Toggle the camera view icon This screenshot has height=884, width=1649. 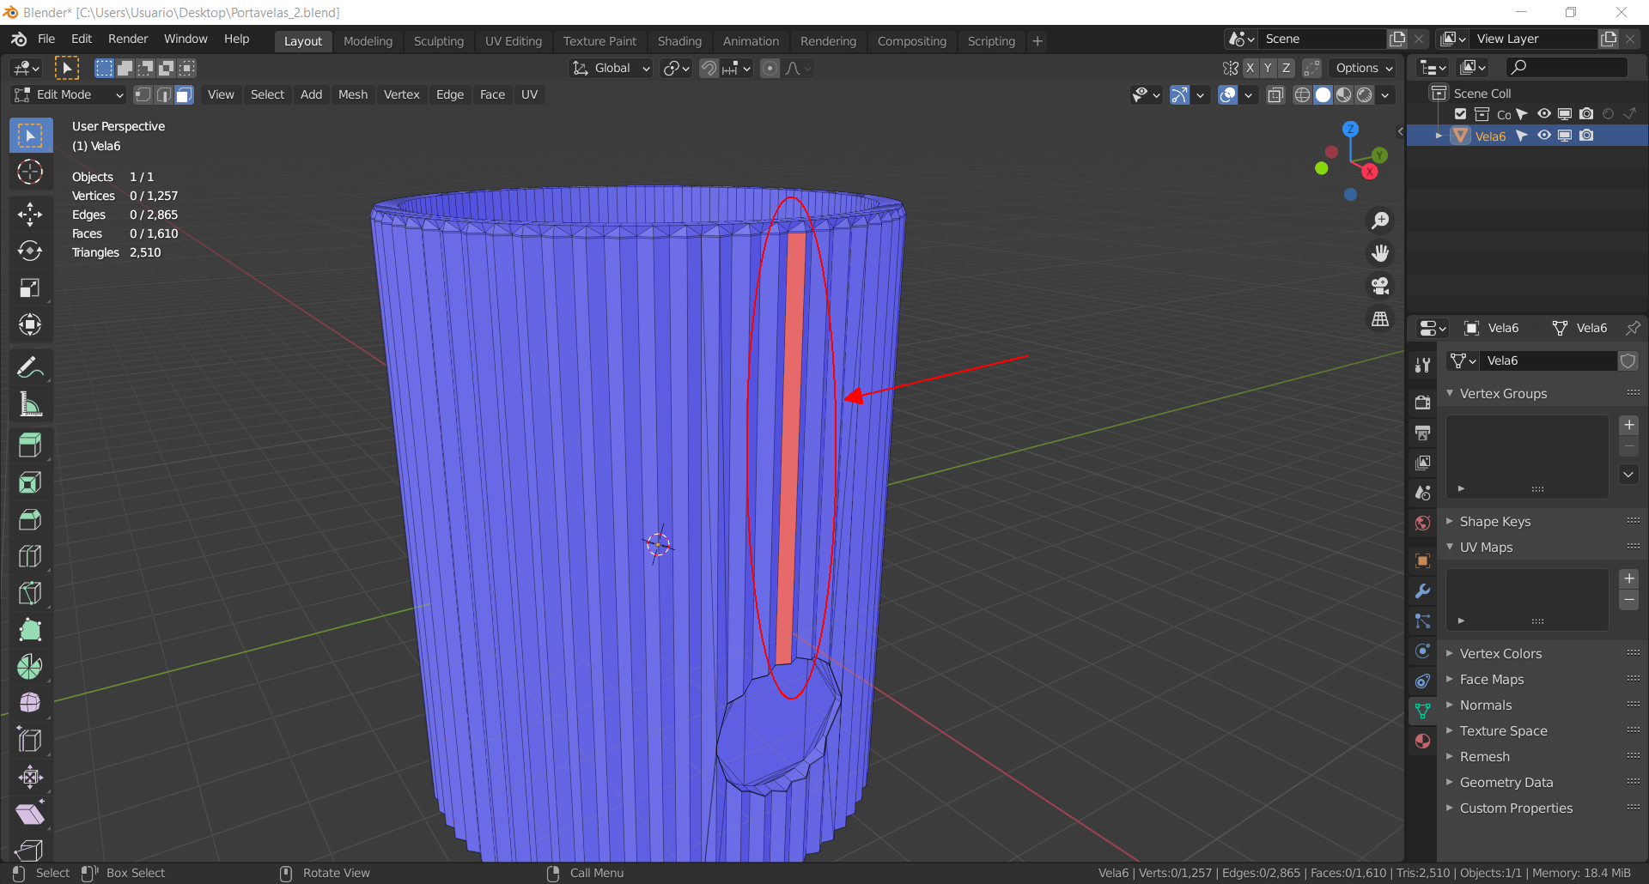pos(1380,286)
